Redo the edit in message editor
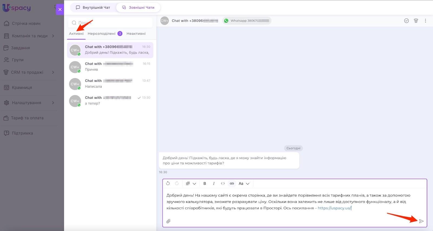Viewport: 433px width, 231px height. pos(177,184)
